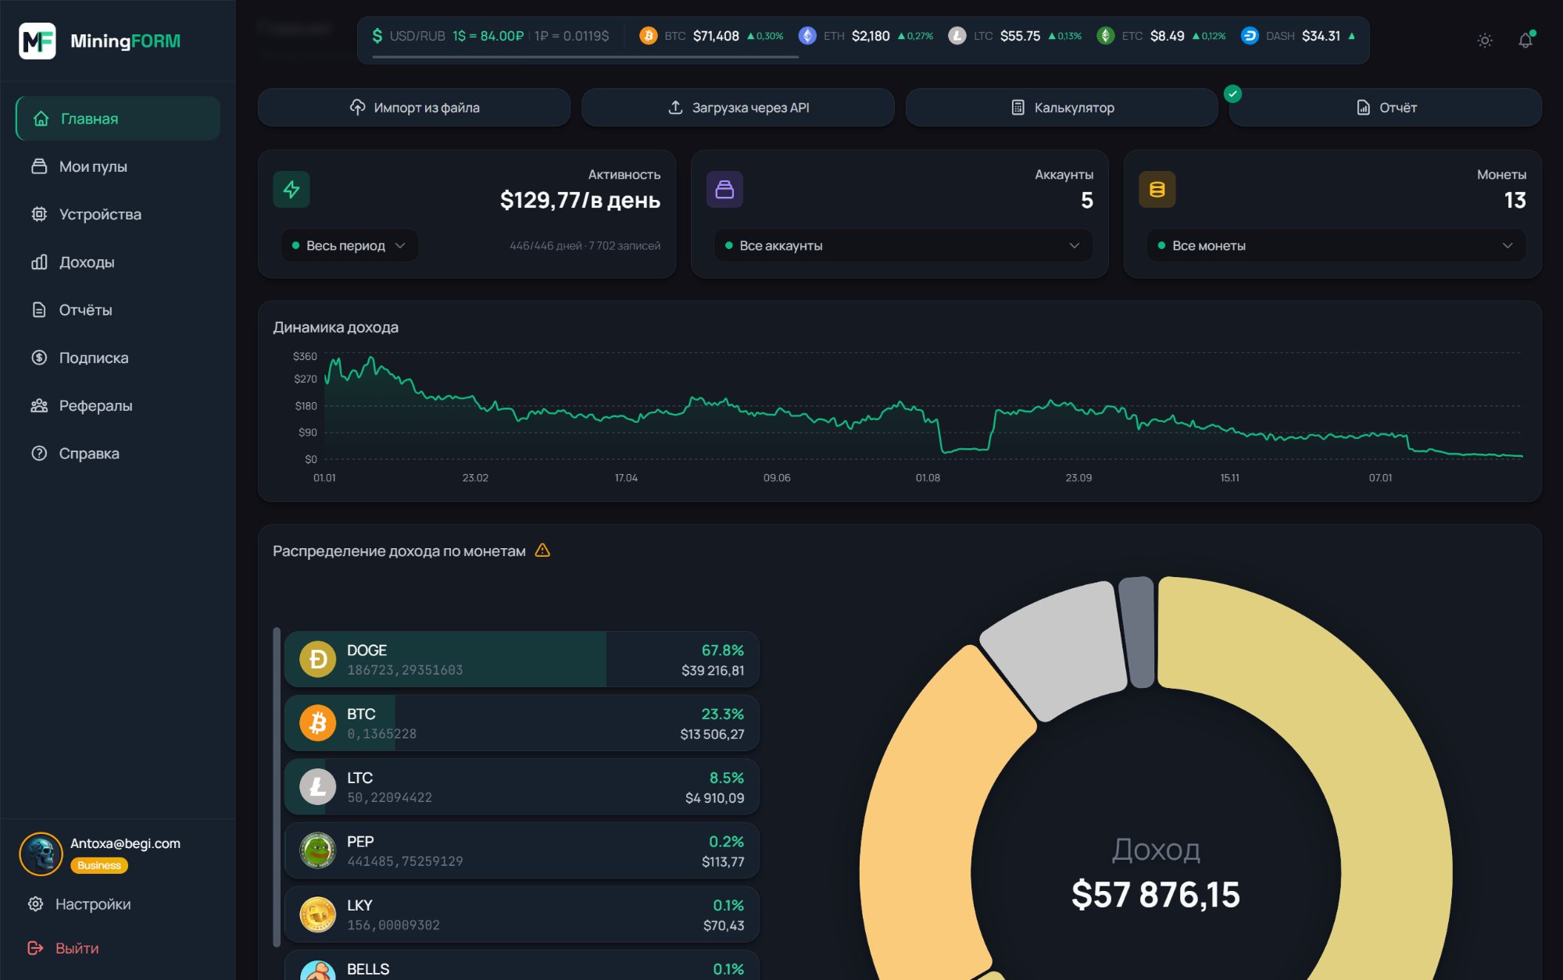Open Справка help section

coord(118,454)
